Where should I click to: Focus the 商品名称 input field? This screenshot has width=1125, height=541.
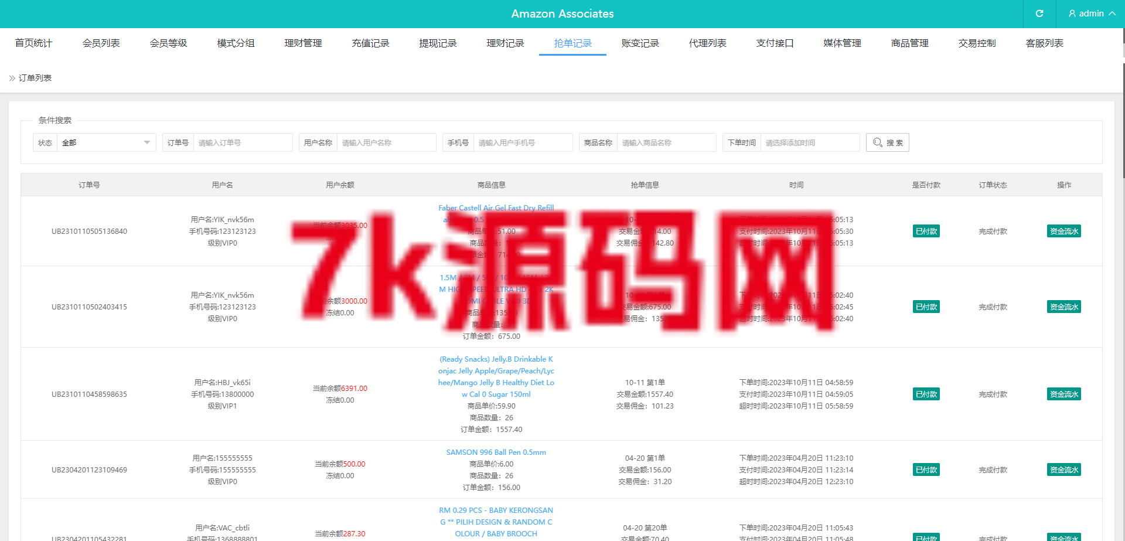tap(666, 142)
